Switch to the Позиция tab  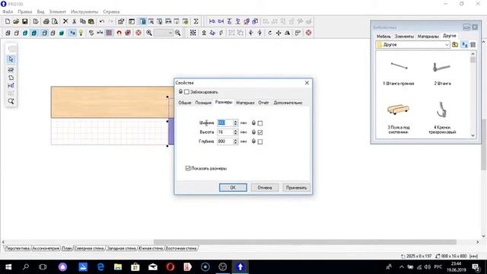203,103
